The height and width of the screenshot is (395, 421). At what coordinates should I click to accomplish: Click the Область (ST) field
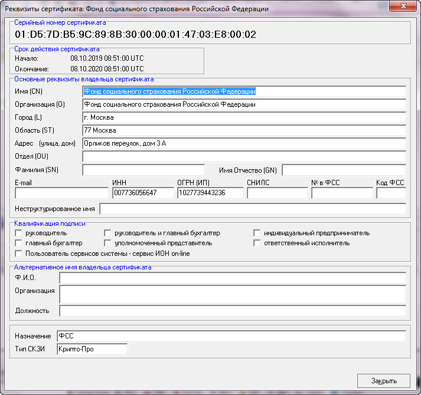tap(244, 130)
